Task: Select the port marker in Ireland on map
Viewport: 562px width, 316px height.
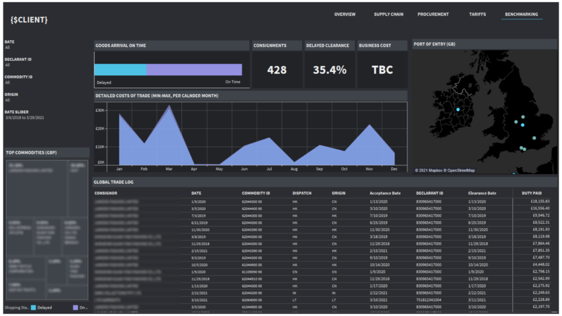Action: pyautogui.click(x=458, y=110)
